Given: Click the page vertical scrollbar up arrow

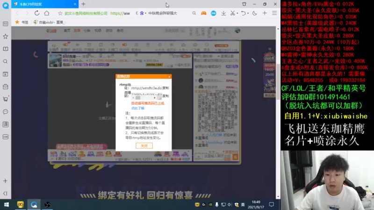Looking at the screenshot, I should click(x=278, y=28).
